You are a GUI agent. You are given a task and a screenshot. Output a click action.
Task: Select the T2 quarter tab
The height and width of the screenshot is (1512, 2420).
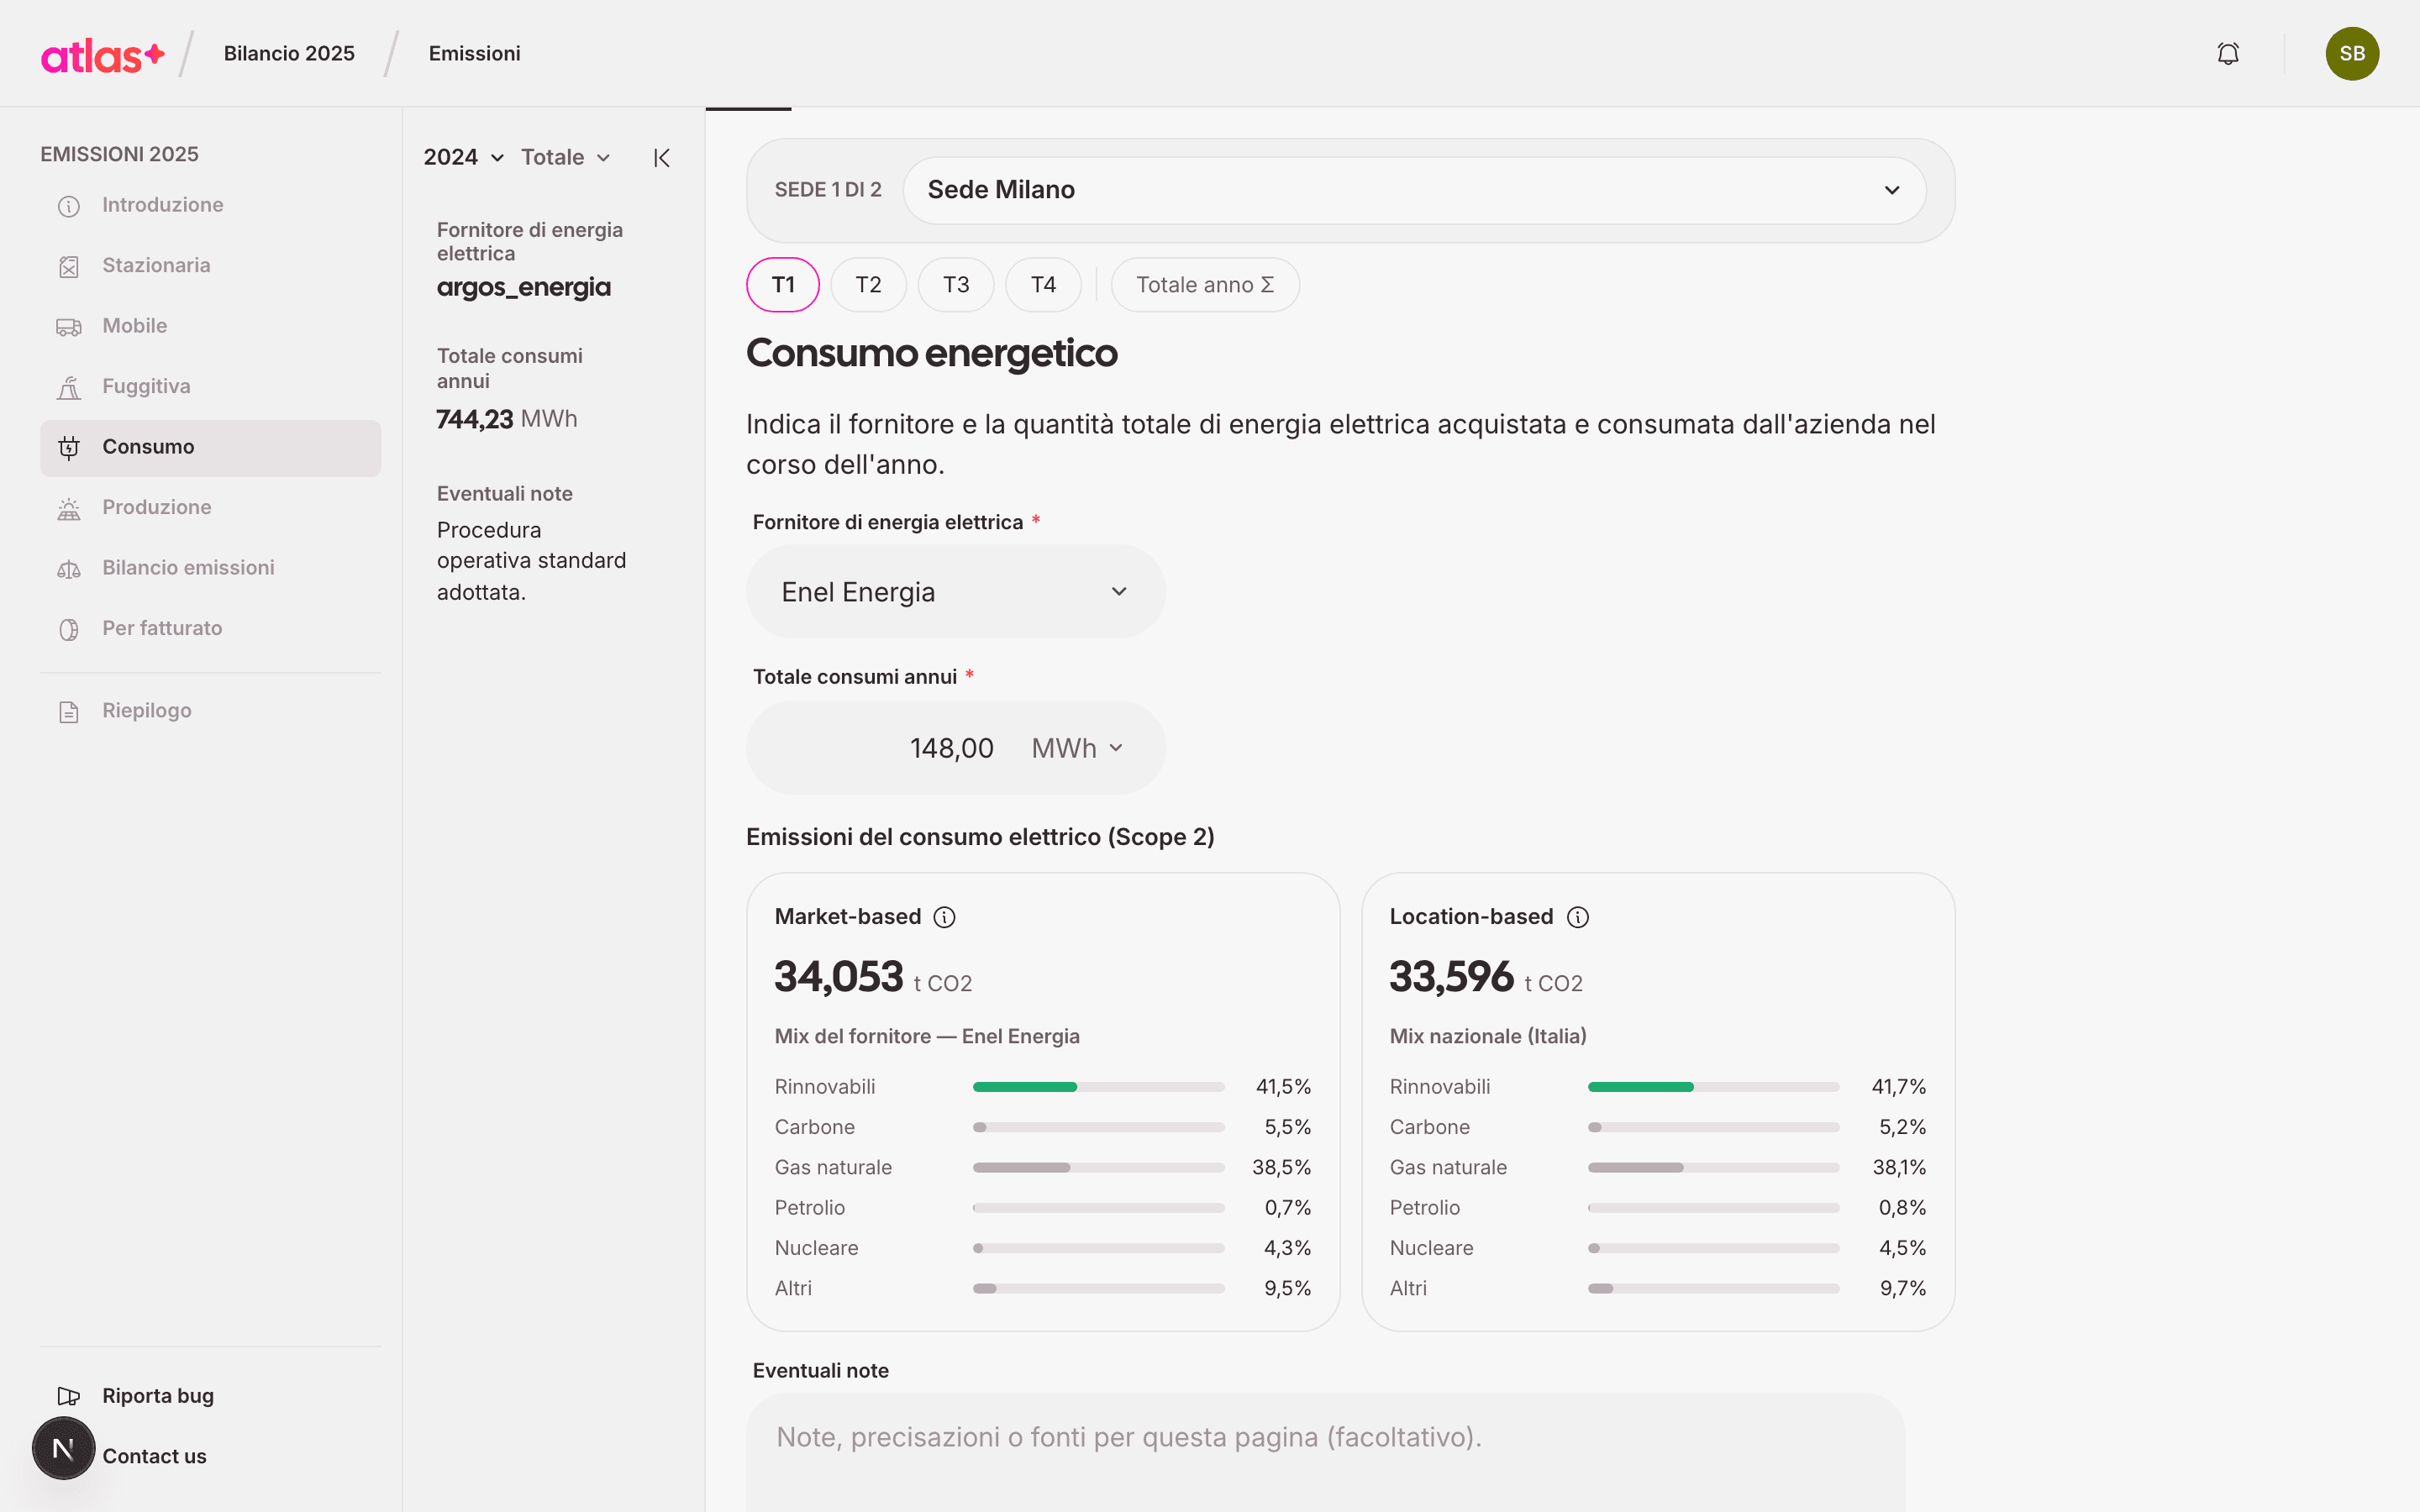[x=868, y=285]
